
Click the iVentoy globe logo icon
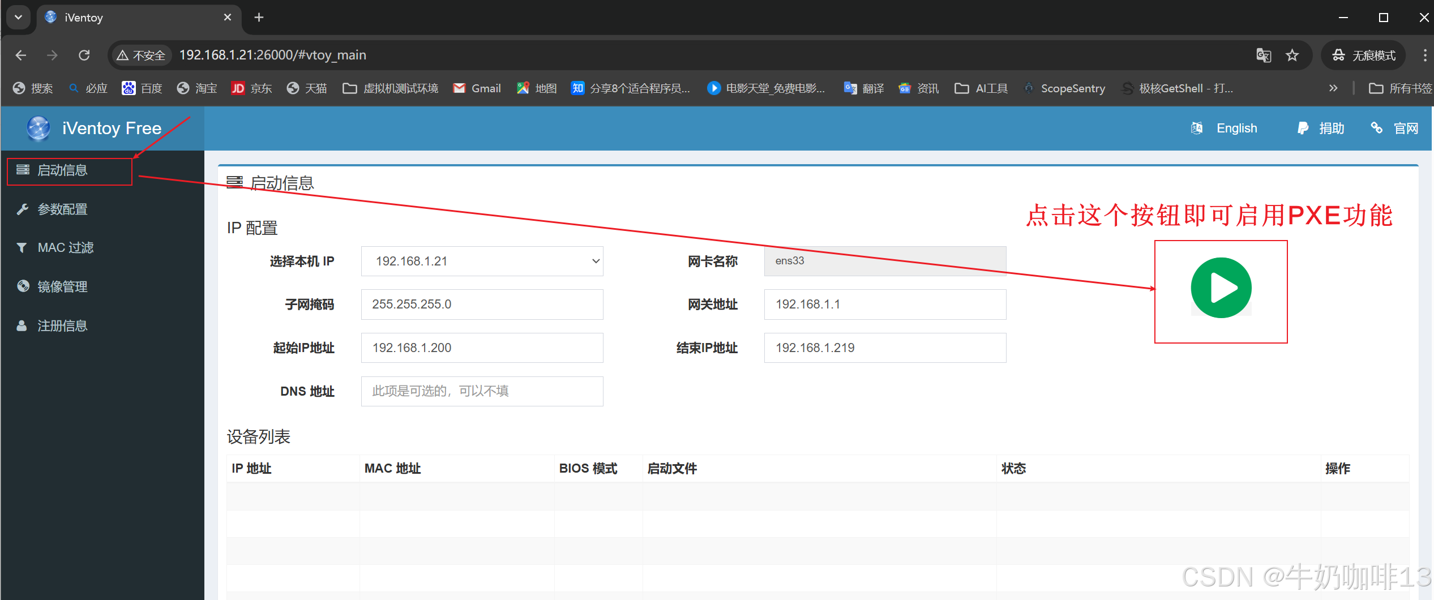38,128
